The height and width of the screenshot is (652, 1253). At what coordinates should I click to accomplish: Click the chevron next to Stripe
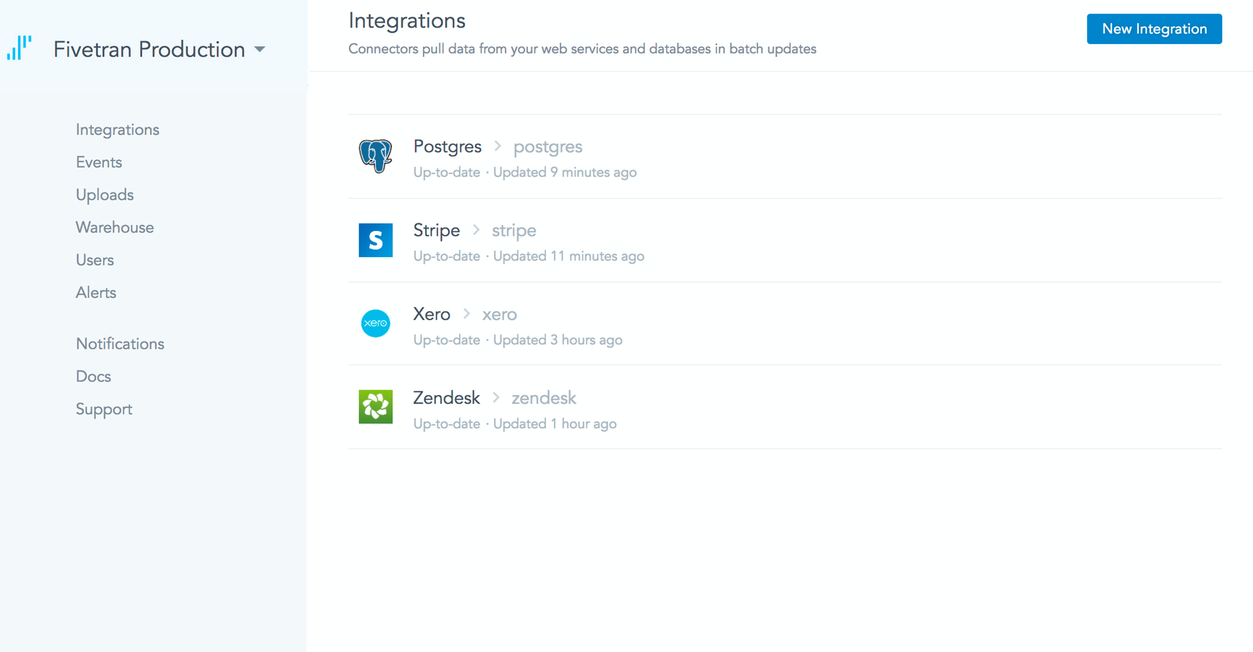[476, 230]
